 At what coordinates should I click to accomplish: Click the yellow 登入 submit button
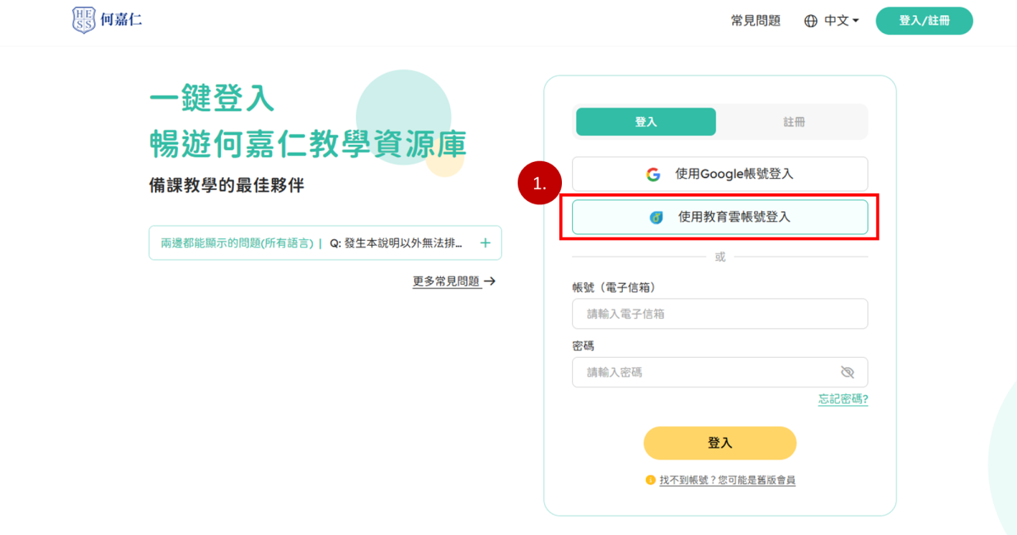(x=720, y=443)
